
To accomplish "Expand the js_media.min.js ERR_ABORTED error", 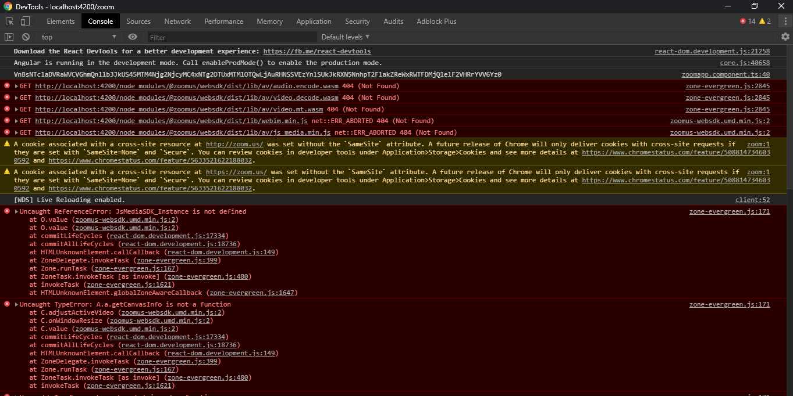I will 17,132.
